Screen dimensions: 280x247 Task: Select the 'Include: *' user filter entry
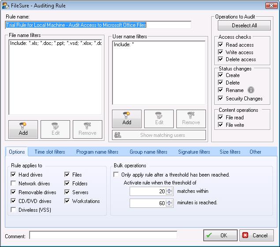(123, 44)
